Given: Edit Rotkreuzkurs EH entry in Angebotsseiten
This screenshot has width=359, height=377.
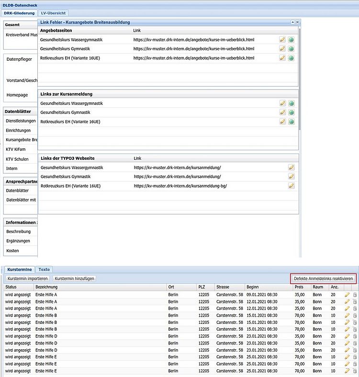Looking at the screenshot, I should coord(282,58).
